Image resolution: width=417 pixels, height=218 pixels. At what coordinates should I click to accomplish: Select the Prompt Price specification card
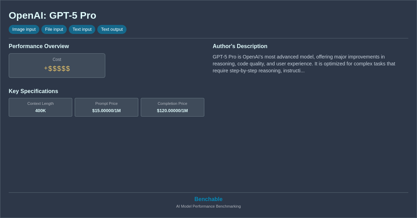tap(106, 107)
